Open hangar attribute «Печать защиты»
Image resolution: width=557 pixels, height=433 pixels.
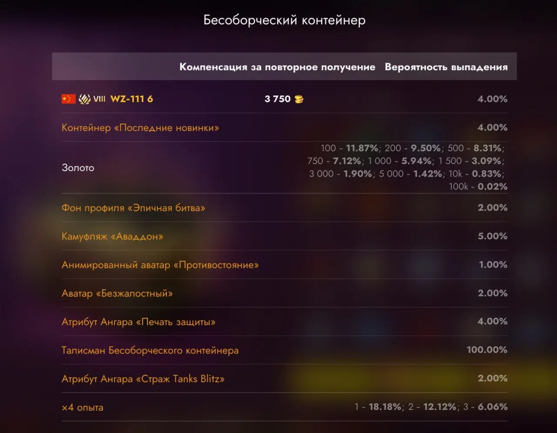click(x=138, y=322)
